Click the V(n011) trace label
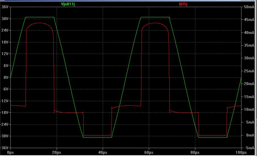 [68, 4]
